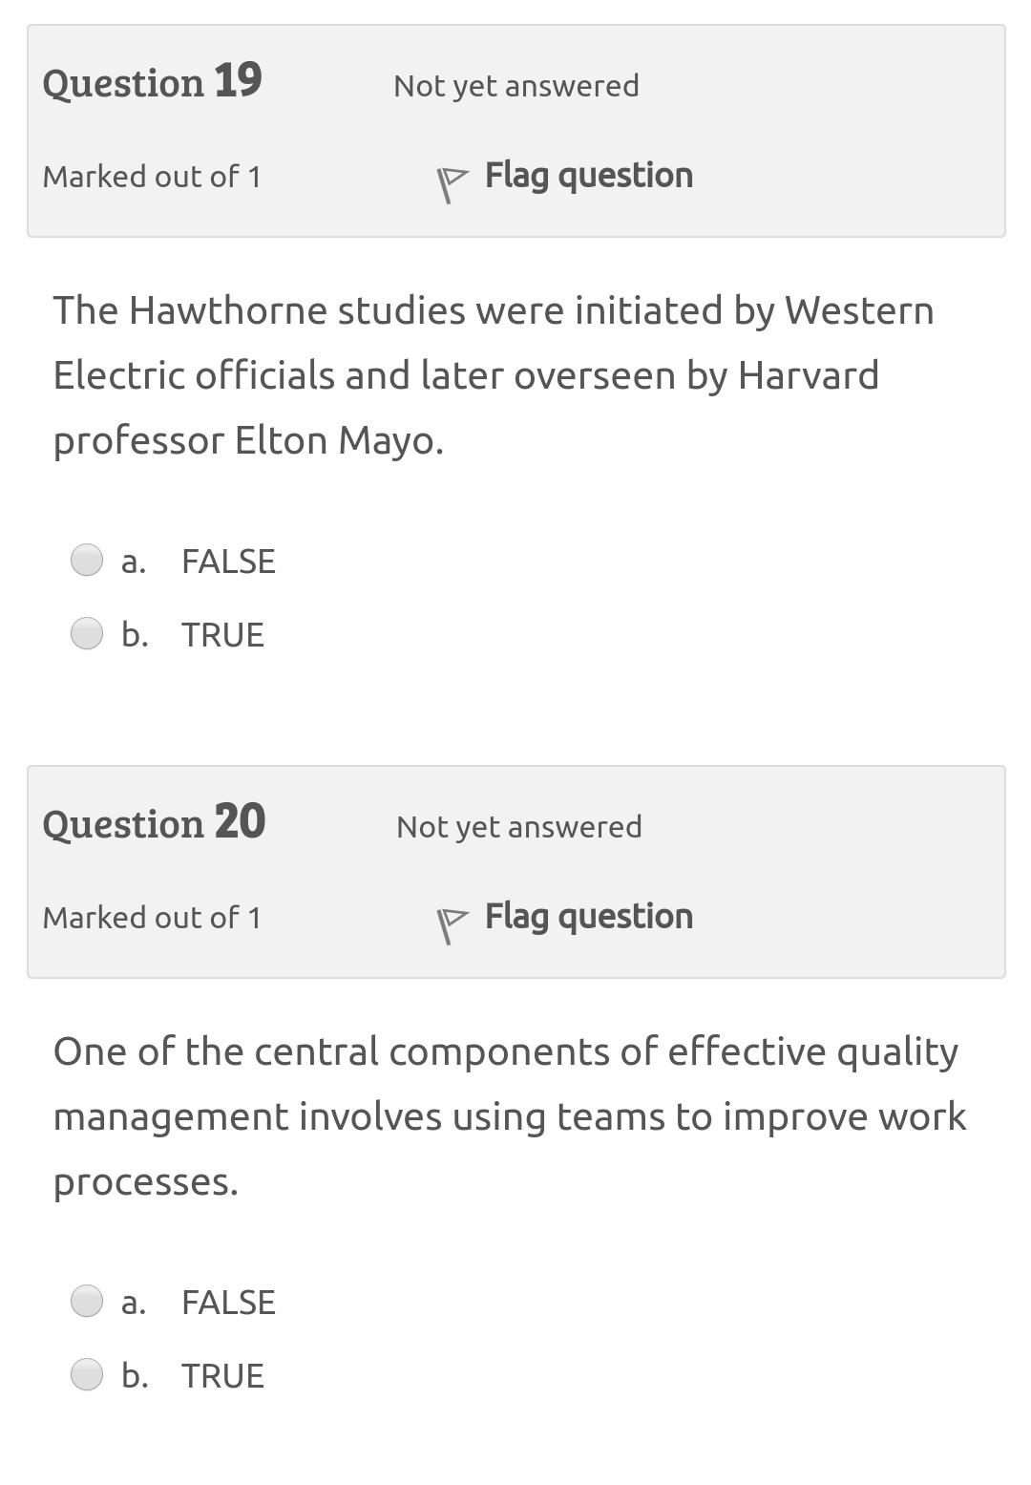The height and width of the screenshot is (1485, 1031).
Task: Click Marked out of 1 under Question 19
Action: tap(153, 177)
